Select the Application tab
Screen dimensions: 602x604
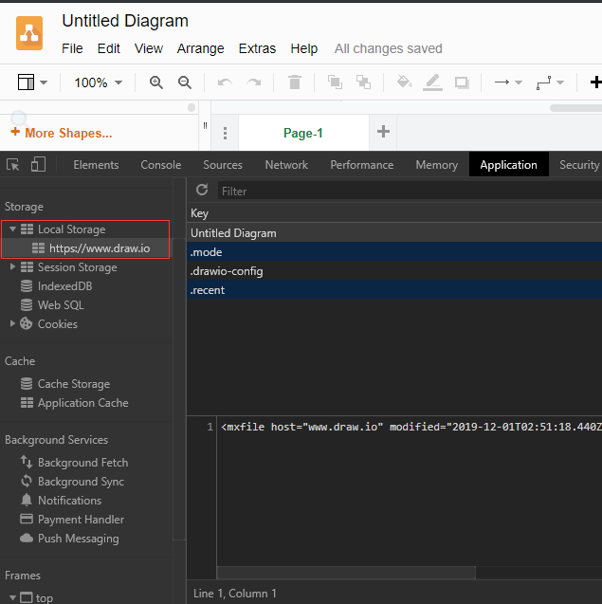tap(508, 165)
